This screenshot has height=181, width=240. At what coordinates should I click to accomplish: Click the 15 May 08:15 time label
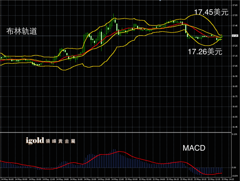click(186, 179)
